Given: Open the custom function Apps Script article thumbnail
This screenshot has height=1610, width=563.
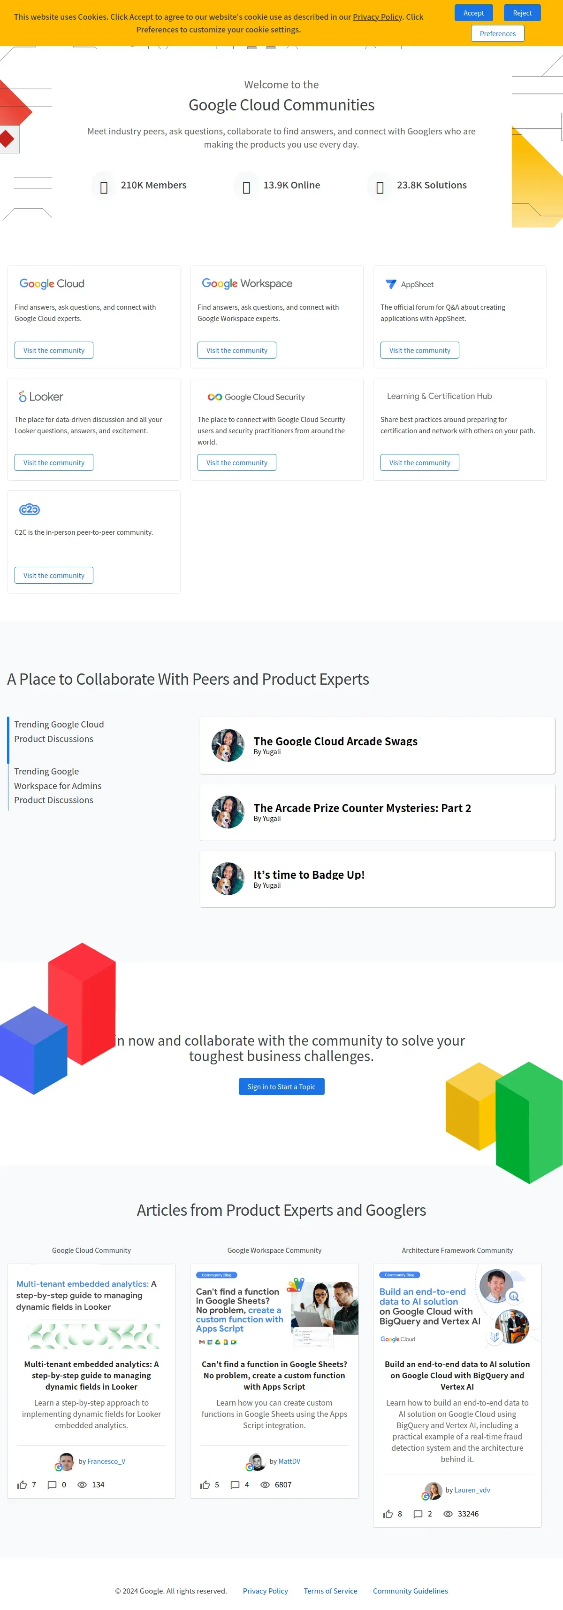Looking at the screenshot, I should [274, 1309].
